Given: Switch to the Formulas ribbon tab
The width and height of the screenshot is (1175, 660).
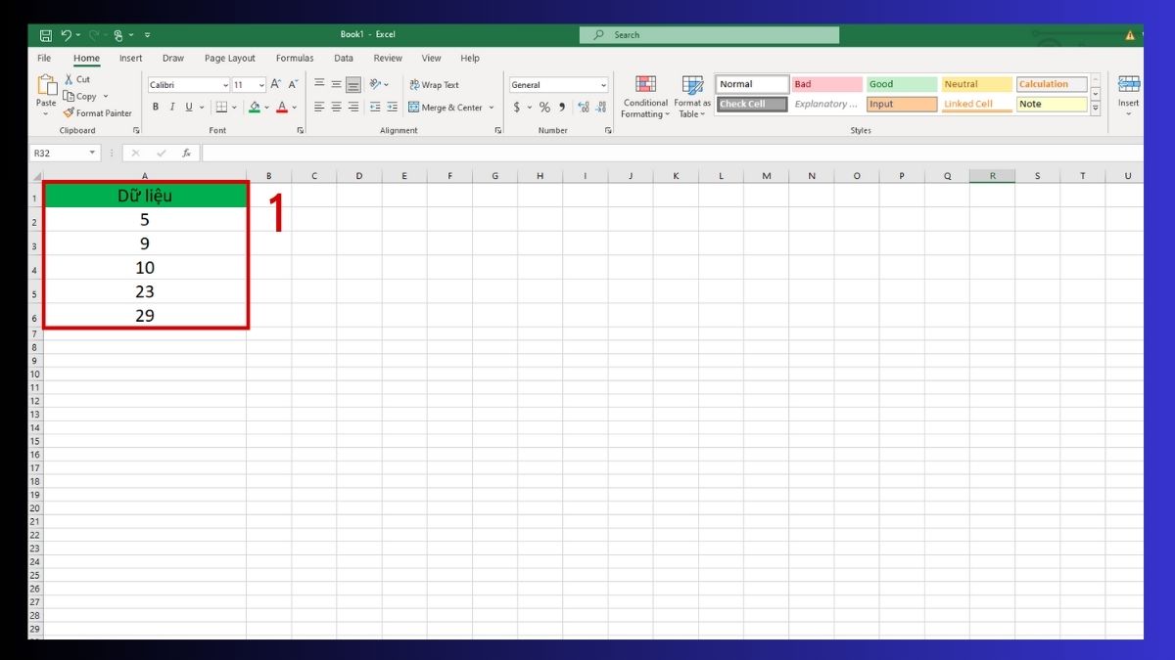Looking at the screenshot, I should [295, 58].
